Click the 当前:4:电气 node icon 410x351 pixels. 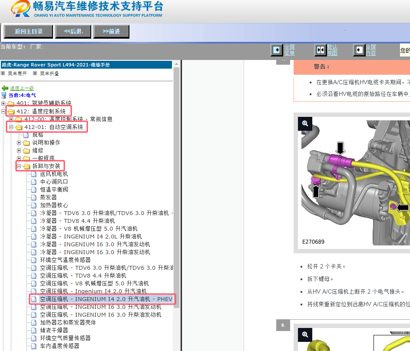tap(4, 96)
